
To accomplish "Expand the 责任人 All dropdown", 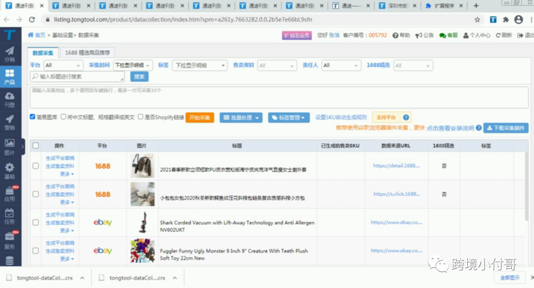I will coord(341,65).
